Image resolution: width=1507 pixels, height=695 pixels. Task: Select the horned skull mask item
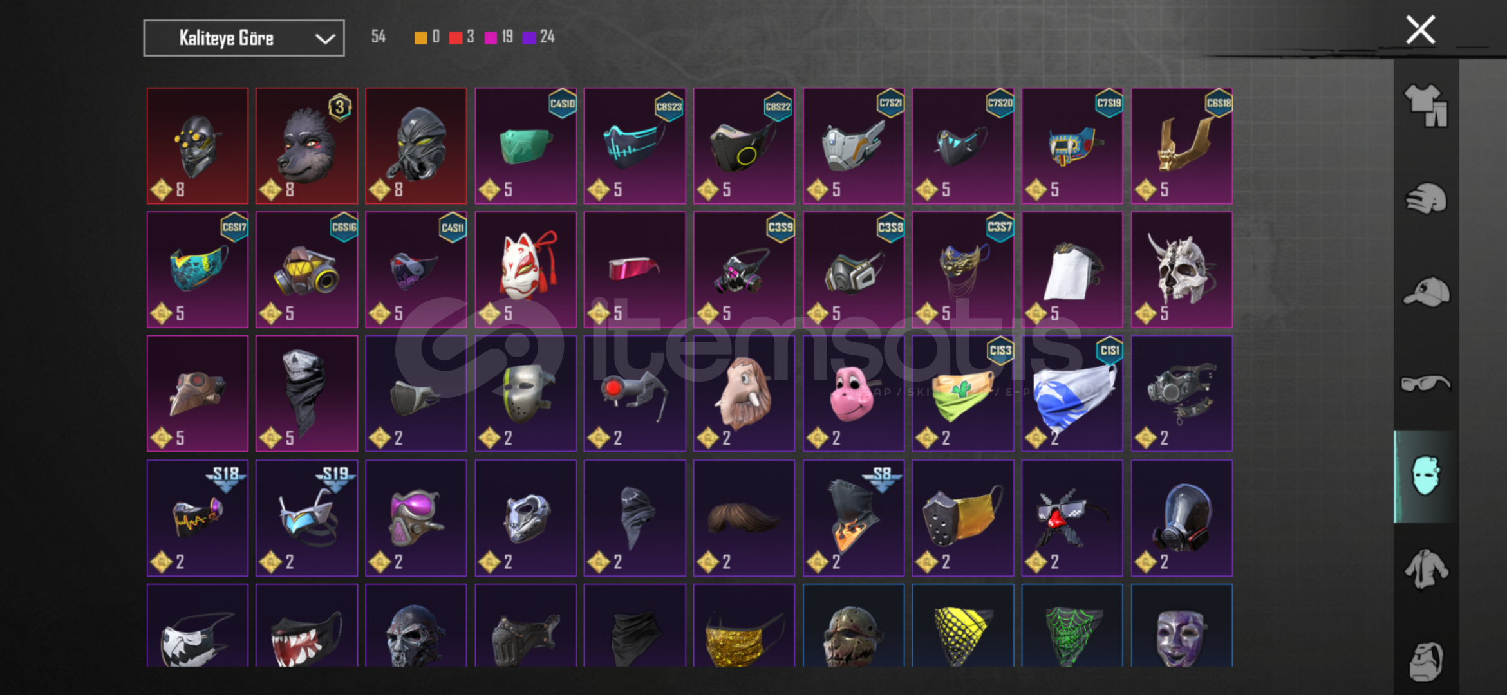pyautogui.click(x=1182, y=270)
